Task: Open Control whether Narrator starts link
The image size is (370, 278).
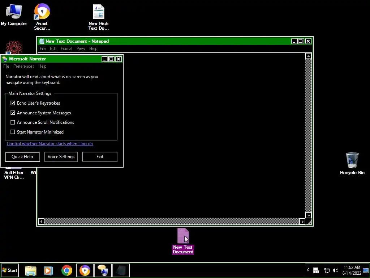Action: 50,143
